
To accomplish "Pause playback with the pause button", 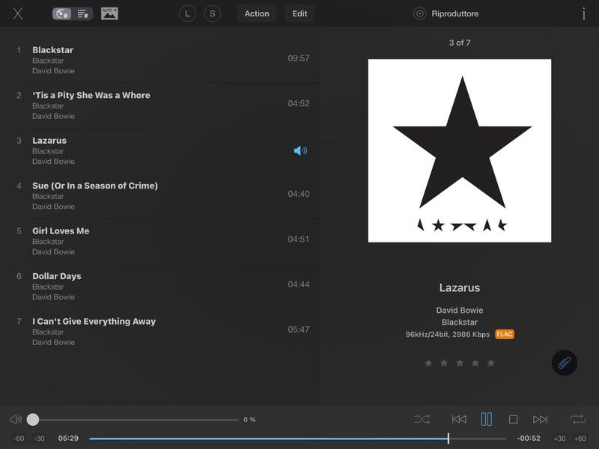I will tap(486, 420).
